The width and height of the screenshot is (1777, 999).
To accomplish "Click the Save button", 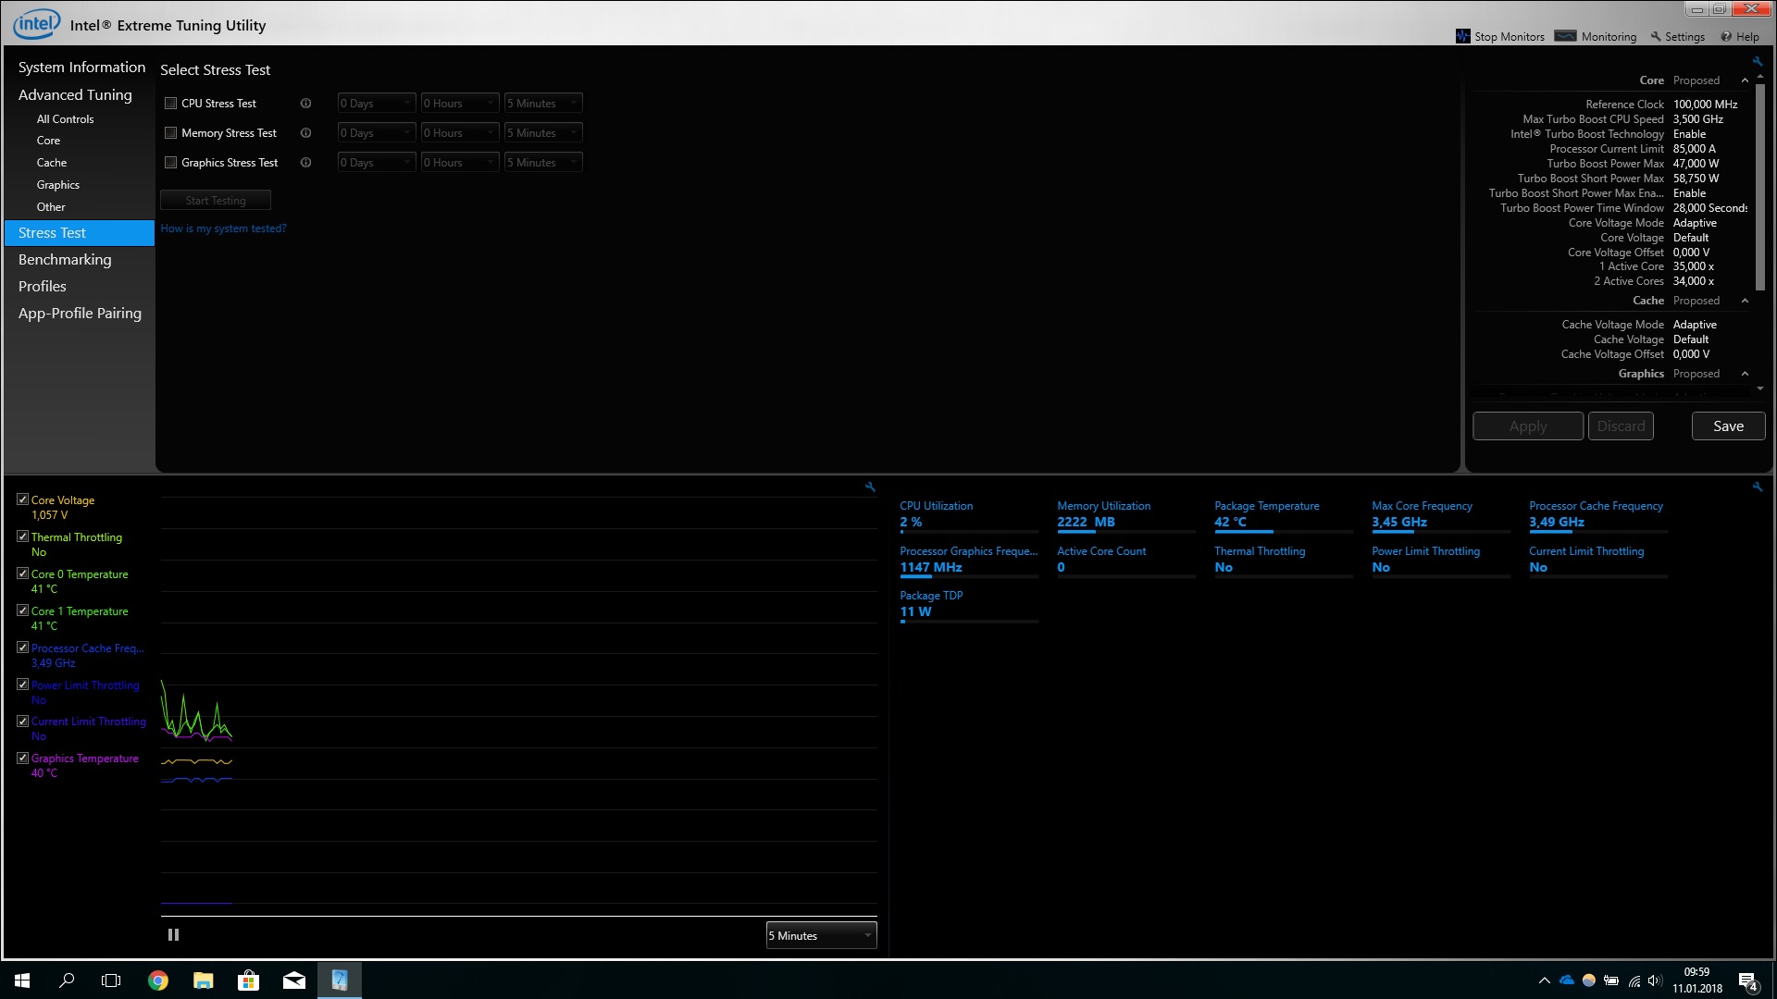I will (x=1728, y=426).
